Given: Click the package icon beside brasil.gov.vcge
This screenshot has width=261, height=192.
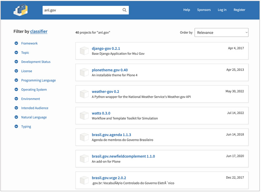Looking at the screenshot, I should (x=84, y=180).
